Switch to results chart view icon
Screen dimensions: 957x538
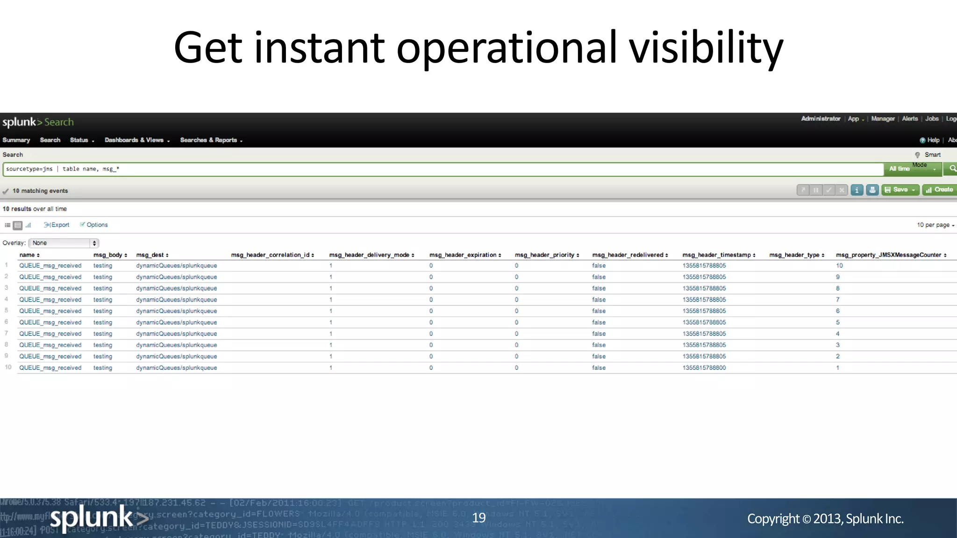point(28,225)
